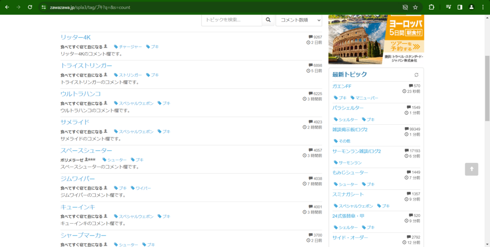Open the media control icon in toolbar
Viewport: 490px width, 247px height.
click(x=448, y=7)
